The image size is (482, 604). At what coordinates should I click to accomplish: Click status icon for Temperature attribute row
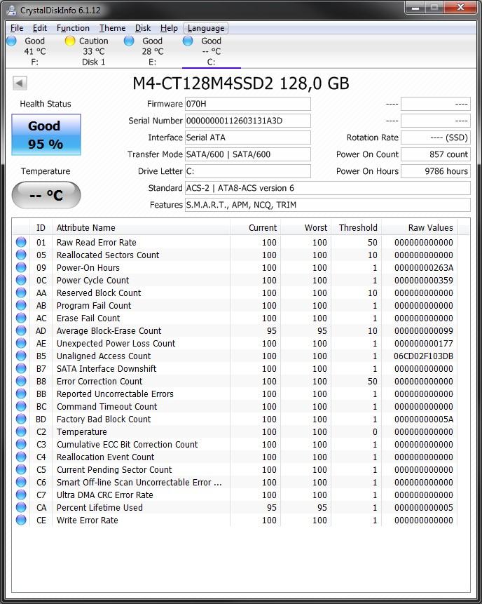click(21, 431)
